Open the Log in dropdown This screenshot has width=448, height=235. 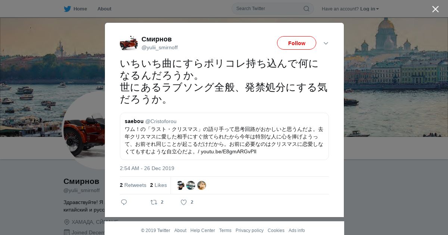click(369, 9)
